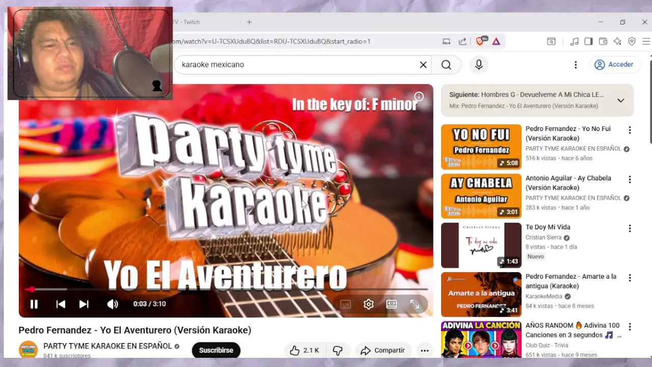The height and width of the screenshot is (367, 652).
Task: Click 'Antonio Aguilar - Ay Chabela' title
Action: point(568,183)
